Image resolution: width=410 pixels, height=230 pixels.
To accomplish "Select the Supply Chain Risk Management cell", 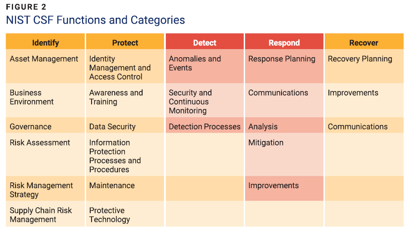I will point(41,215).
